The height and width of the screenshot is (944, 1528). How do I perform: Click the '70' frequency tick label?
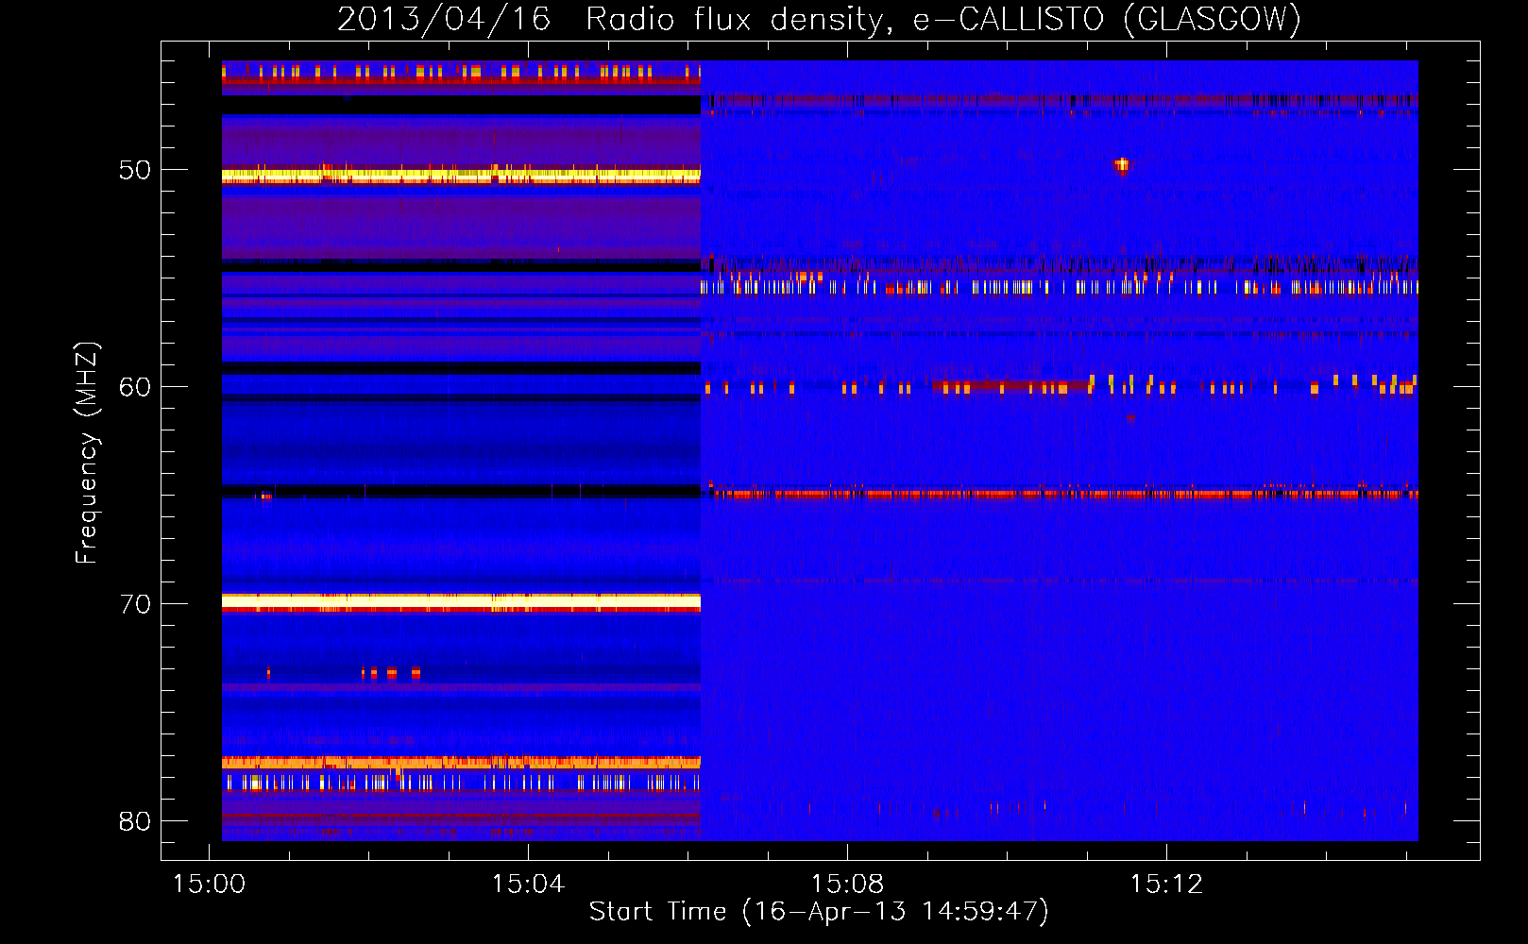coord(135,604)
